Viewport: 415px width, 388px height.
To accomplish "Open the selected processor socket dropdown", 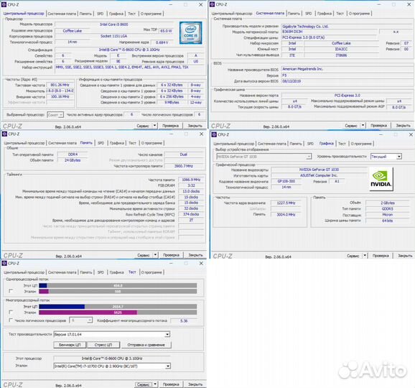I will coord(55,115).
